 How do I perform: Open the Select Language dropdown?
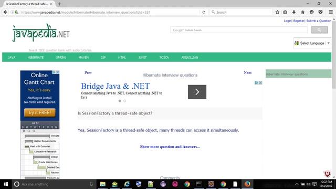312,43
